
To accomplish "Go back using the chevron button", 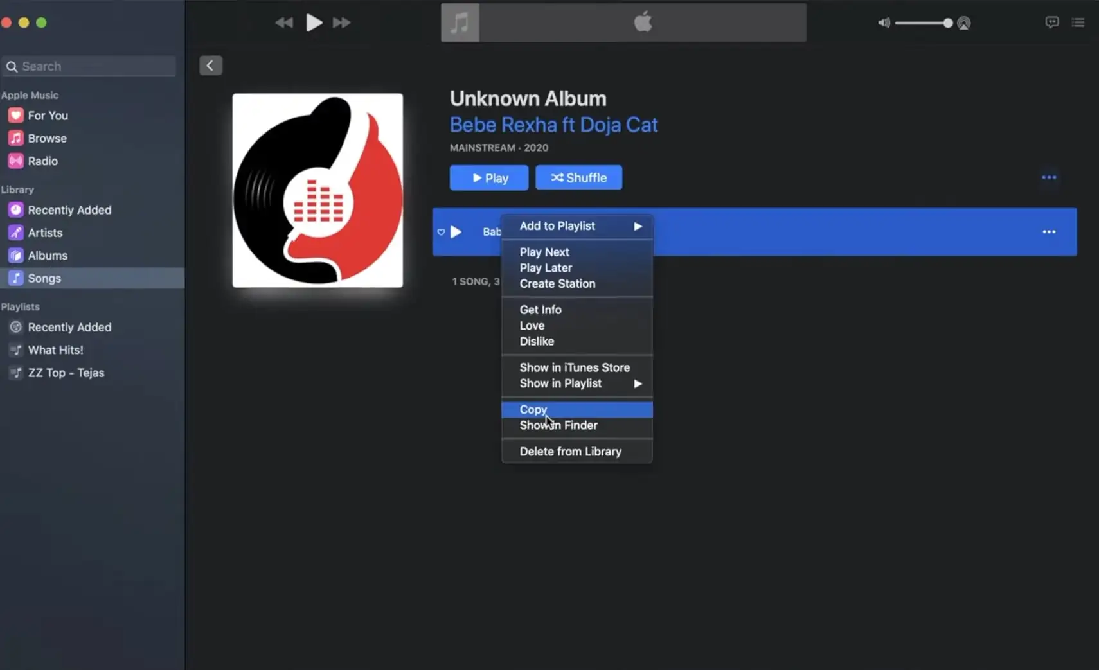I will (x=210, y=66).
